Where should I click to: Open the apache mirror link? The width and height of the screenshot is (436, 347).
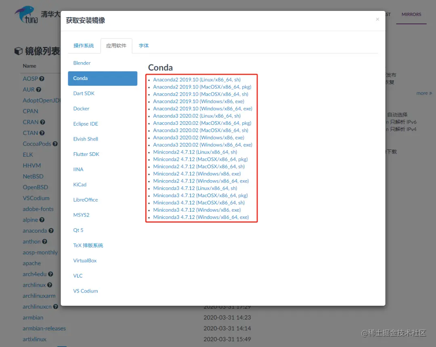tap(32, 263)
